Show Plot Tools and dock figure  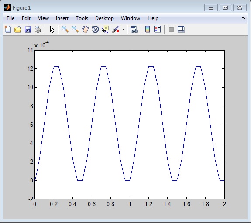181,29
